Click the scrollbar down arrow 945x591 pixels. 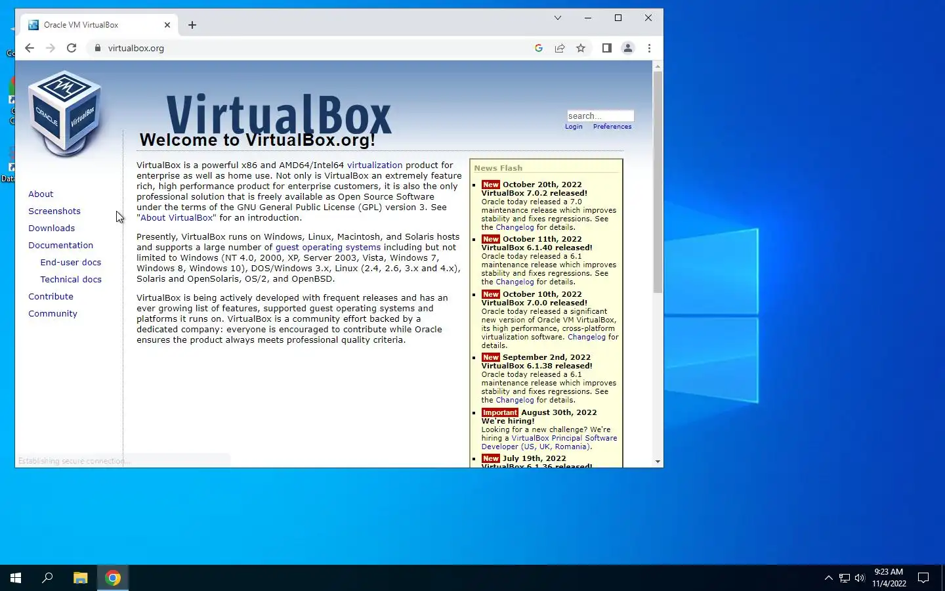(658, 462)
